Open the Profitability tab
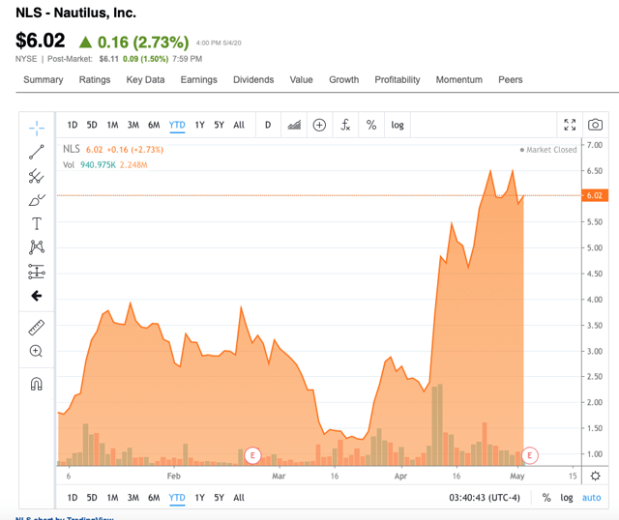The image size is (619, 520). (398, 79)
